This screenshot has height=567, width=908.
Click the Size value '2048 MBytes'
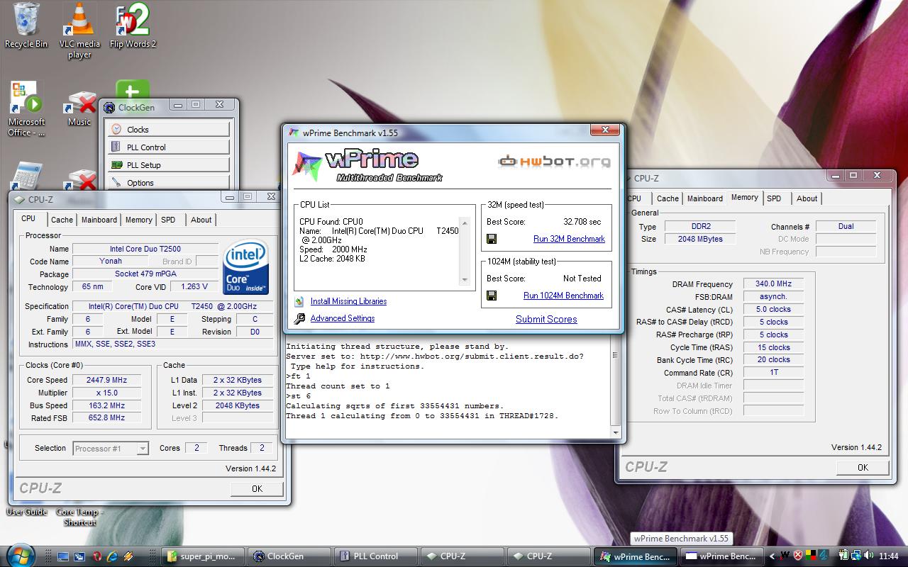pos(700,239)
